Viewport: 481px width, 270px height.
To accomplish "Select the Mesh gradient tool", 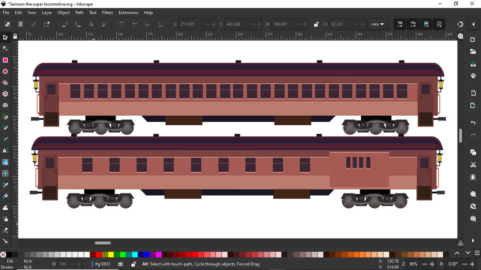I will tap(5, 173).
